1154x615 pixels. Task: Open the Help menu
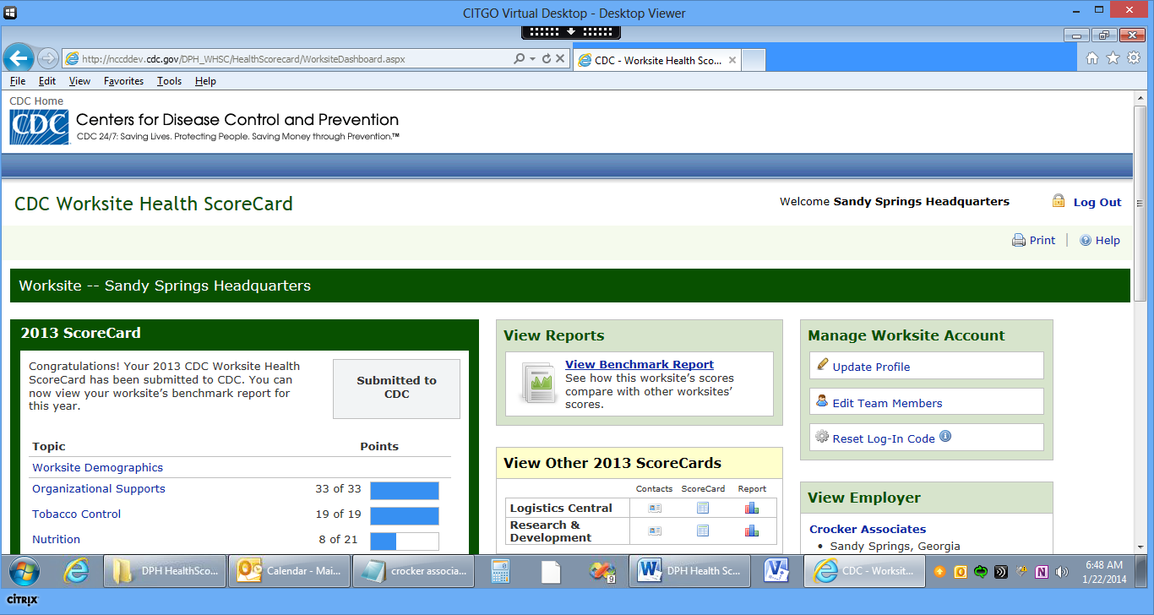click(205, 81)
